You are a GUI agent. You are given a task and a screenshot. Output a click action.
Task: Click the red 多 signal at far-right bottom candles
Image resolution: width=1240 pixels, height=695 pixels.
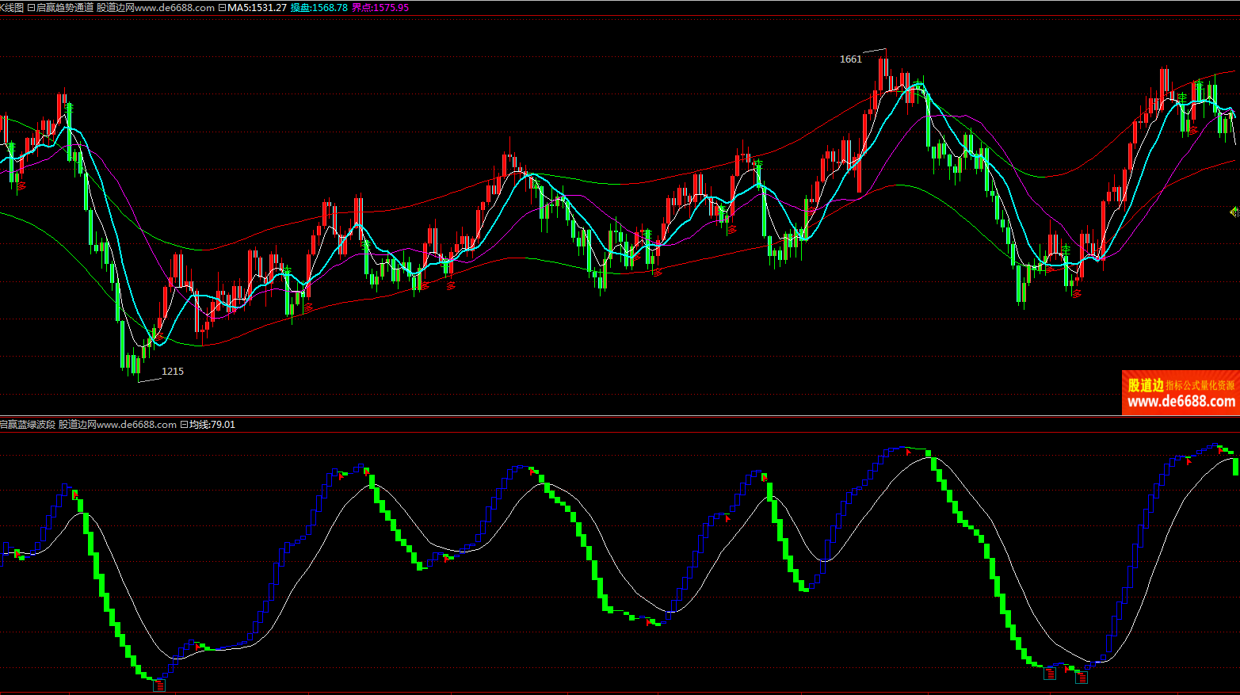coord(1077,293)
